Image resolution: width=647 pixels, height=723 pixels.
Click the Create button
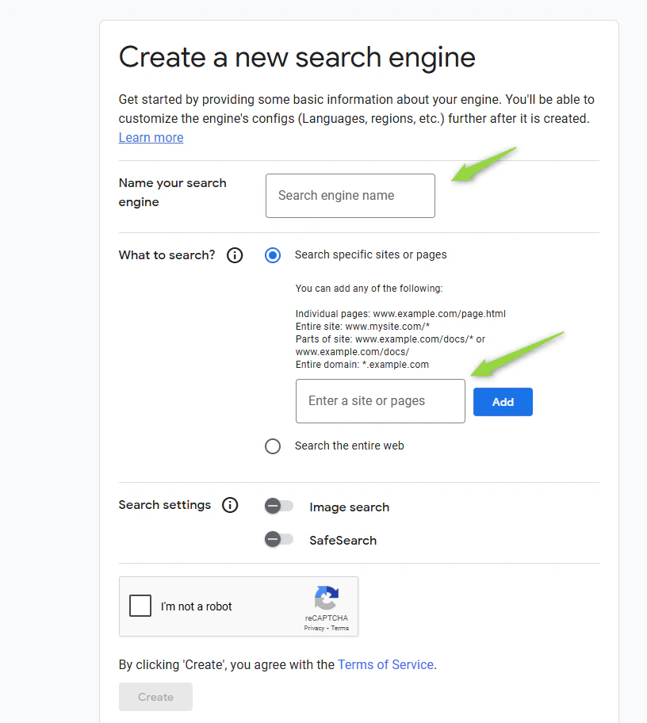155,697
